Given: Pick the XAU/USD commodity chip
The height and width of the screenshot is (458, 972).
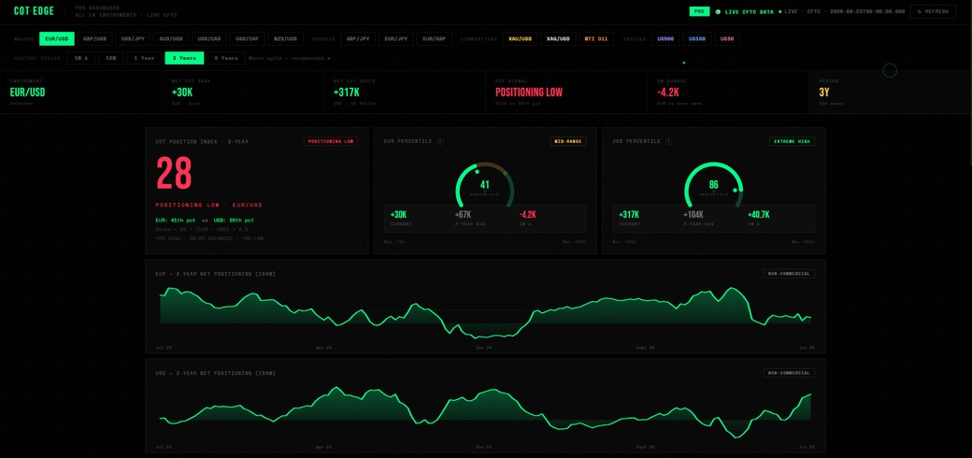Looking at the screenshot, I should (x=520, y=38).
